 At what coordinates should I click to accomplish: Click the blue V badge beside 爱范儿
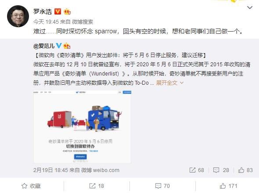pos(59,46)
